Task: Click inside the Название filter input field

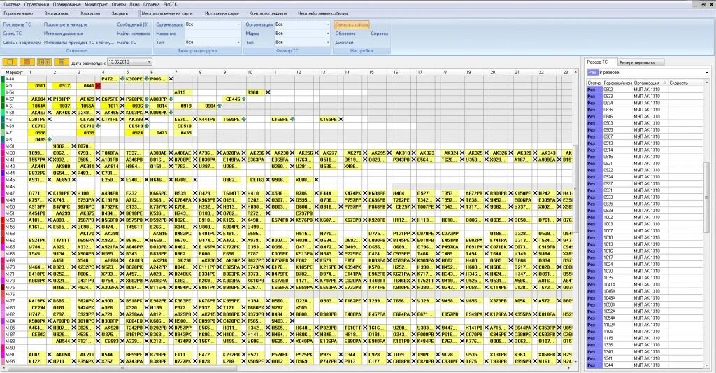Action: click(x=213, y=34)
